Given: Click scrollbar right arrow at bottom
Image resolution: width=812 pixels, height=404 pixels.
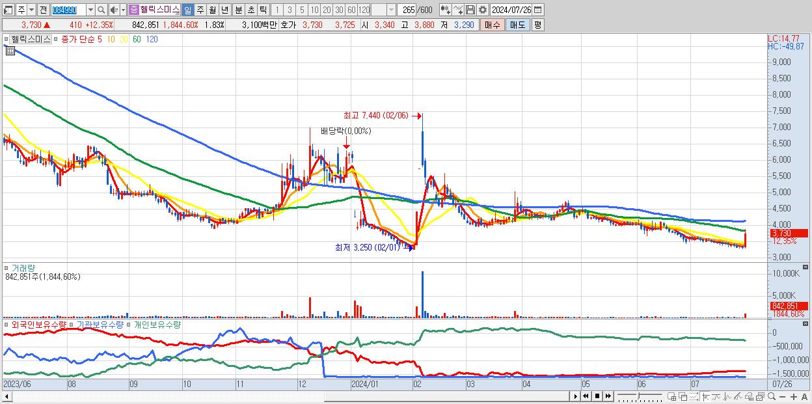Looking at the screenshot, I should (x=575, y=396).
